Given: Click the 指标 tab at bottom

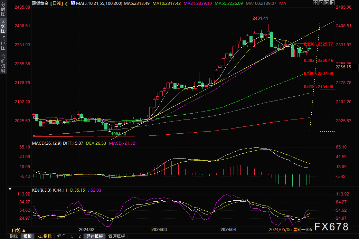Looking at the screenshot, I should click(14, 236).
